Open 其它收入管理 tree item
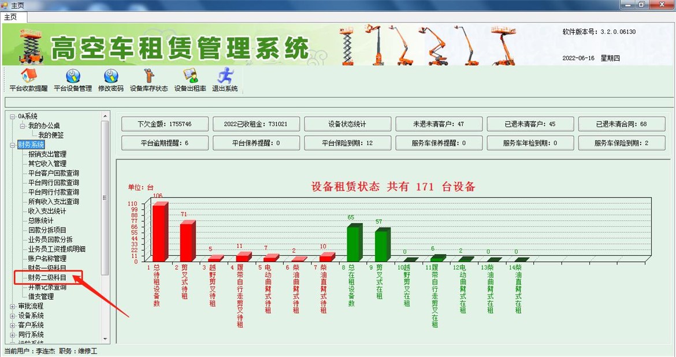Viewport: 676px width, 357px height. pos(47,164)
